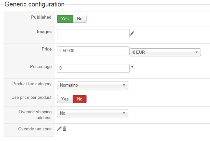
Task: Enable Use price per product Yes
Action: 65,99
